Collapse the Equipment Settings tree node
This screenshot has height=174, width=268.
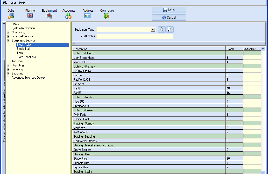click(8, 41)
